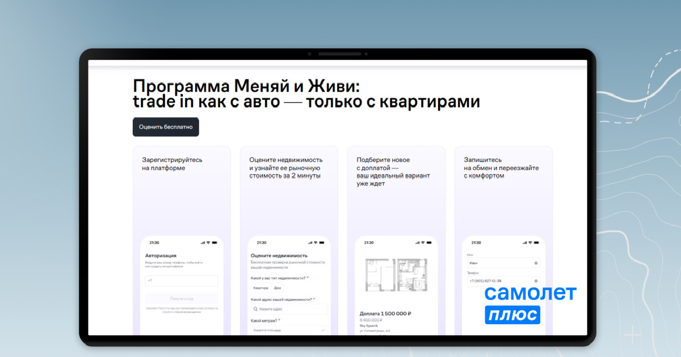The image size is (681, 357).
Task: Click the "Оценить бесплатно" button
Action: pos(166,127)
